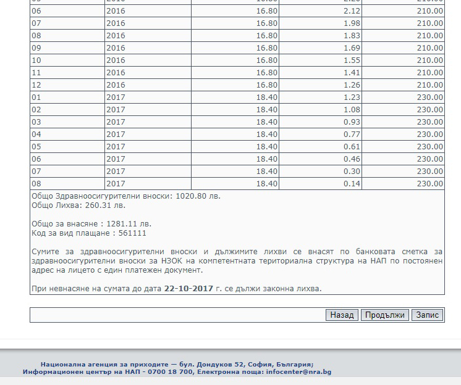The height and width of the screenshot is (385, 461).
Task: Click the infocenter@nra.bg email address
Action: [x=298, y=372]
